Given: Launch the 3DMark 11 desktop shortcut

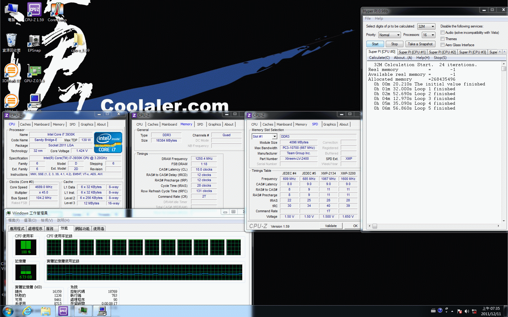Looking at the screenshot, I should coord(11,73).
